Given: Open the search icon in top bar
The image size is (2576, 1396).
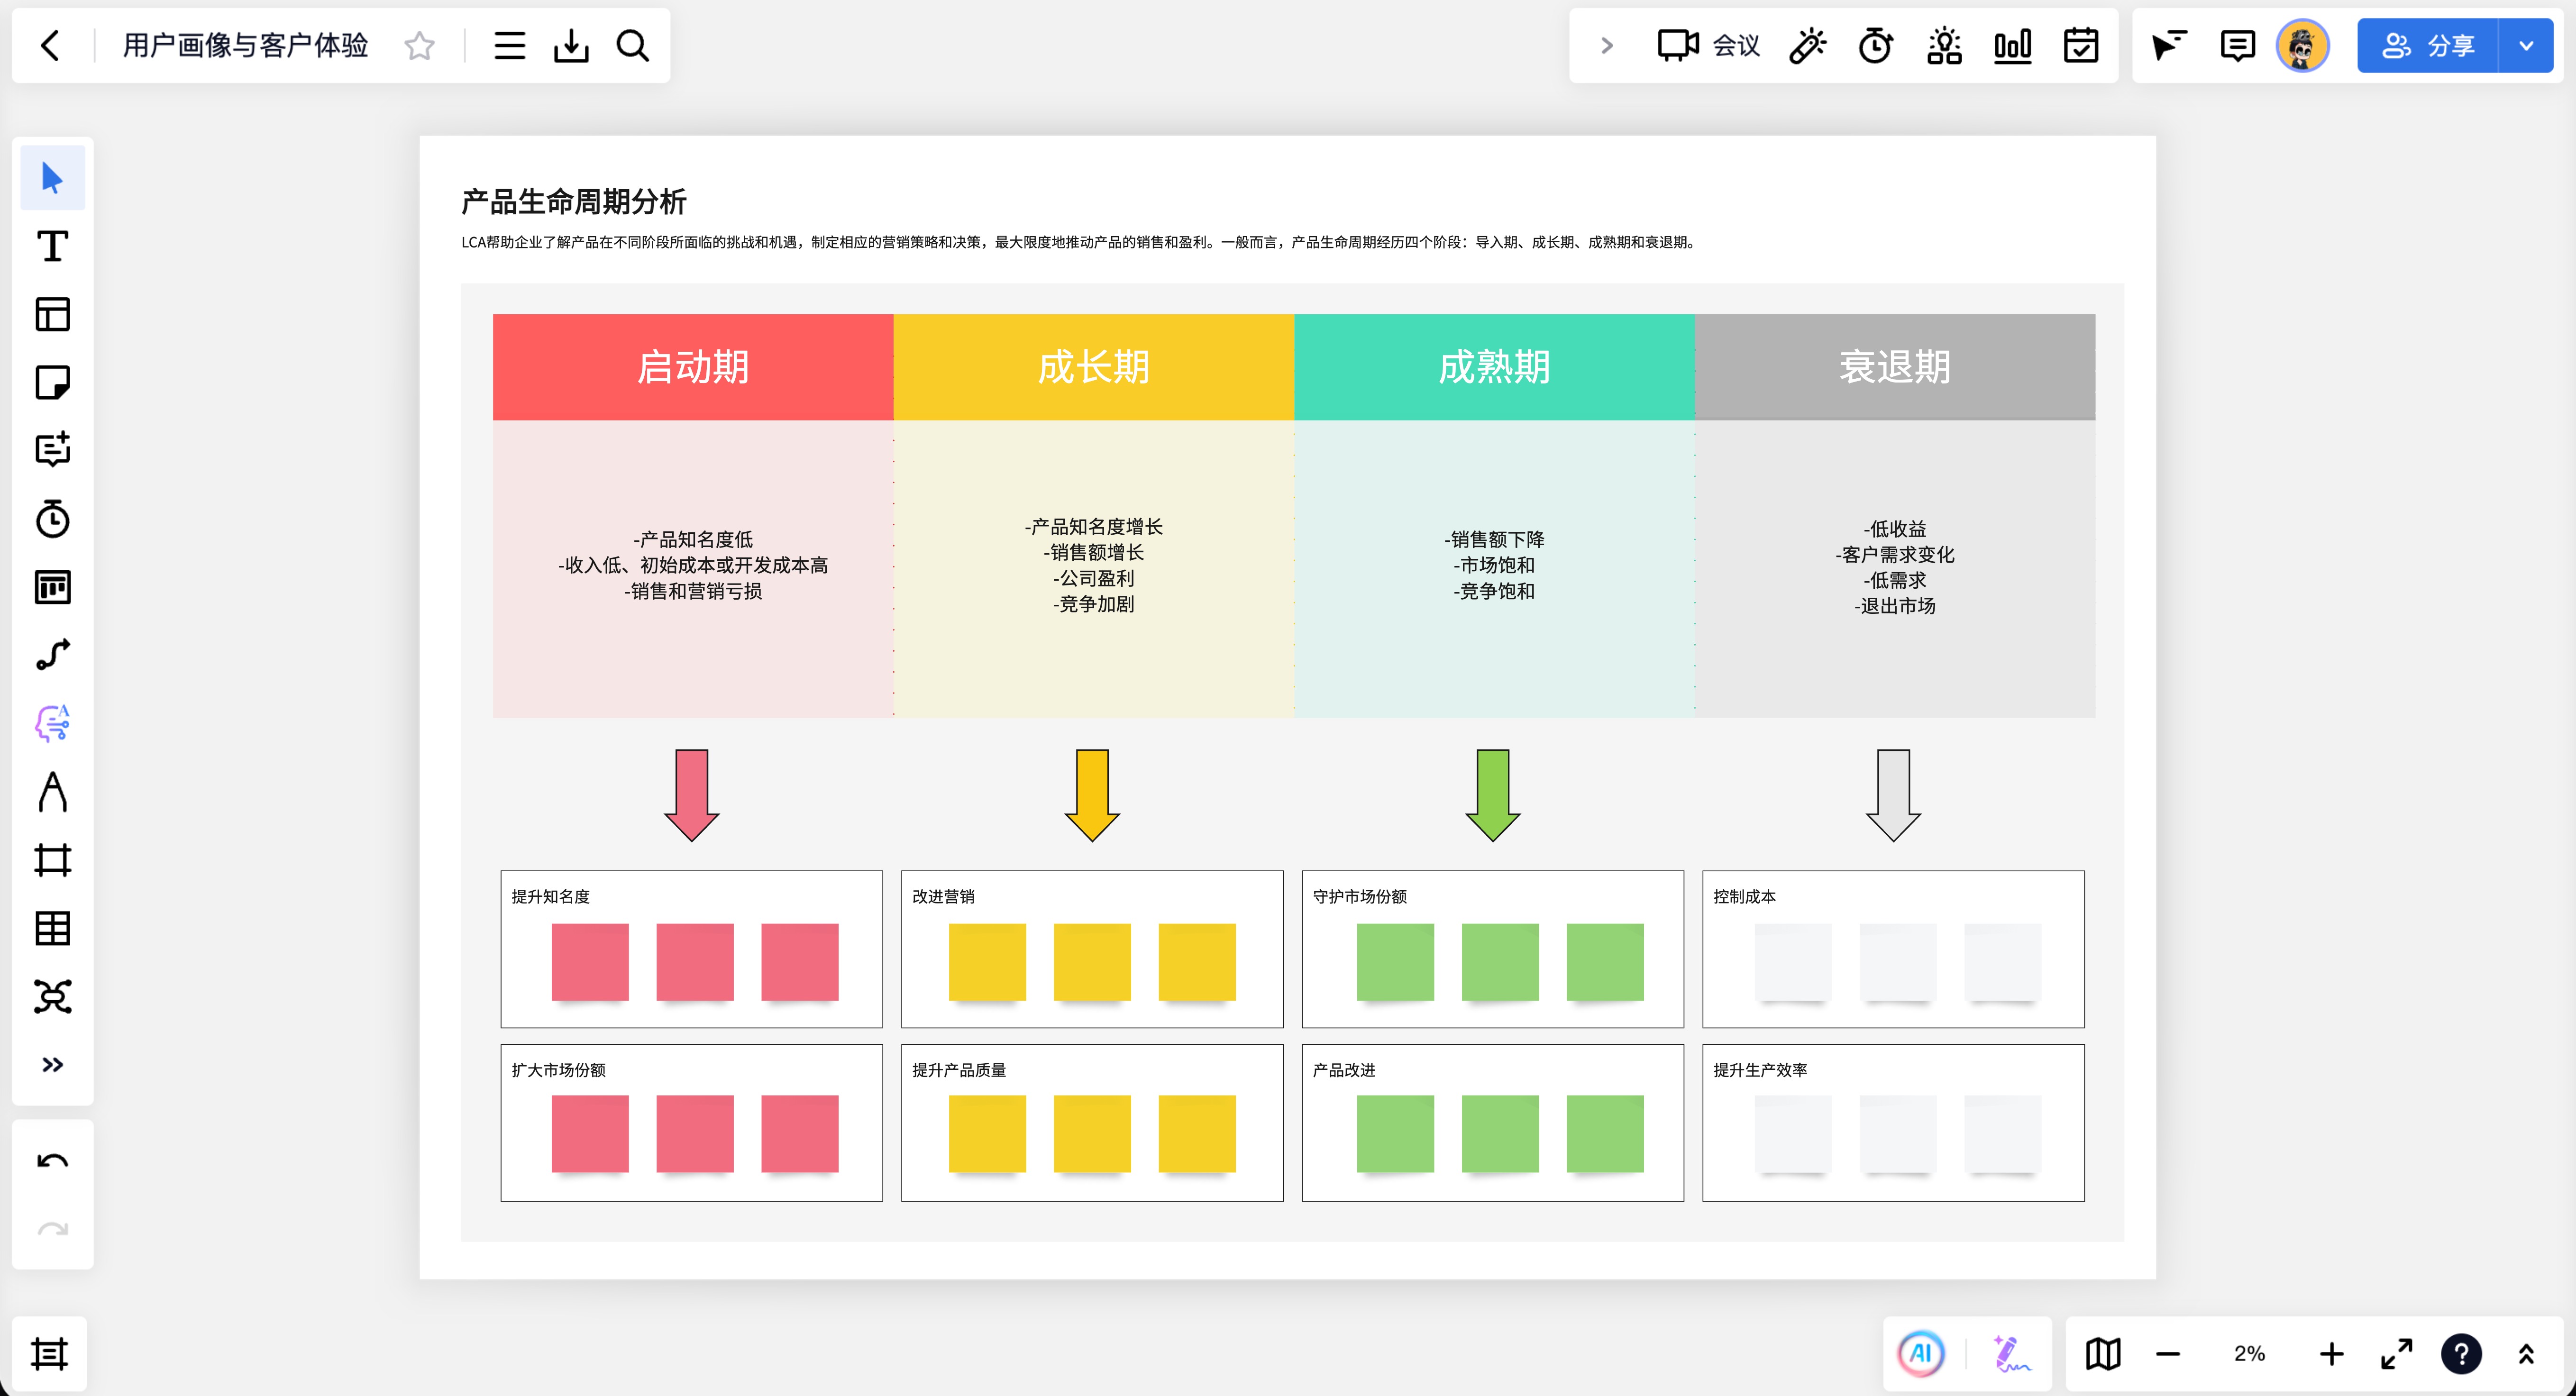Looking at the screenshot, I should click(x=633, y=45).
